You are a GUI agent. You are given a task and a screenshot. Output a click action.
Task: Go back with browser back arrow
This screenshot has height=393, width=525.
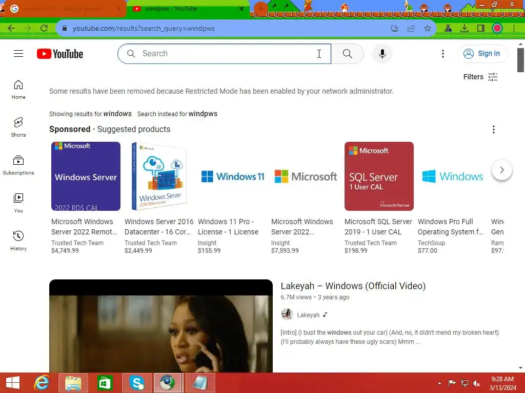pos(11,29)
